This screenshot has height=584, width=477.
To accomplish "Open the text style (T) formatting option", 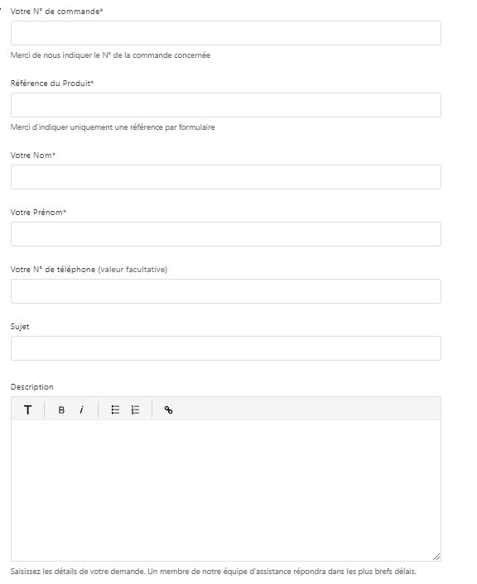I will tap(27, 410).
